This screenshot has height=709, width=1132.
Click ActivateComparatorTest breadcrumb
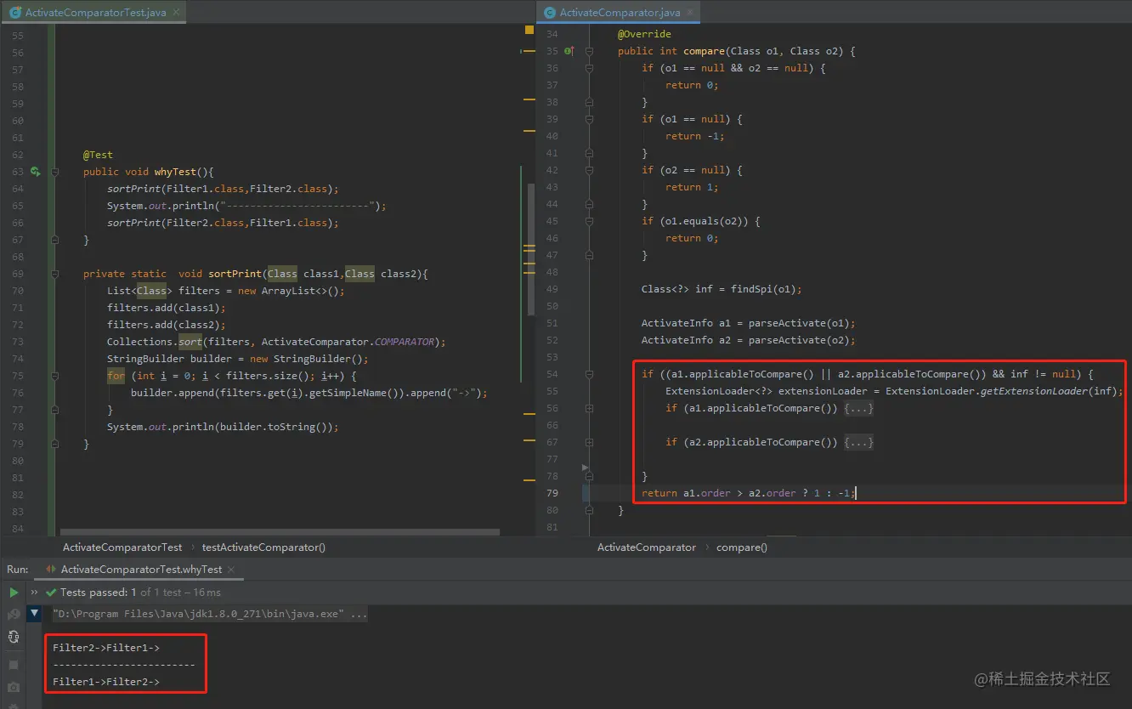point(122,547)
